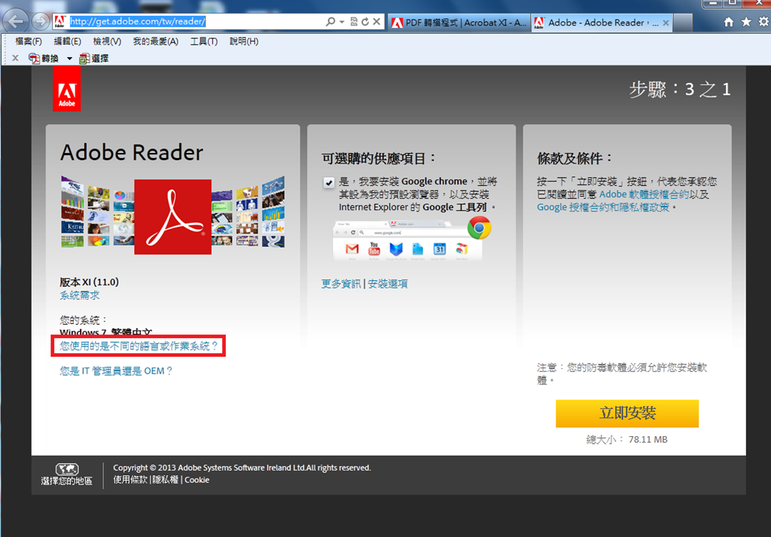Click 您是 IT 管理員還是 OEM？ link
Image resolution: width=771 pixels, height=537 pixels.
click(116, 371)
